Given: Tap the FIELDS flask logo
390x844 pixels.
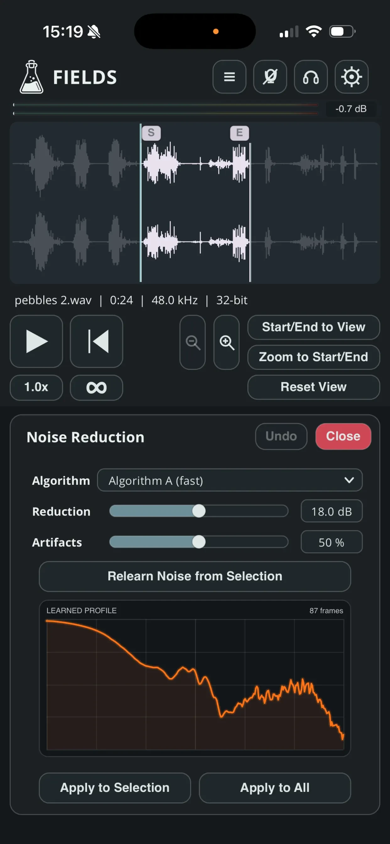Looking at the screenshot, I should click(x=31, y=77).
